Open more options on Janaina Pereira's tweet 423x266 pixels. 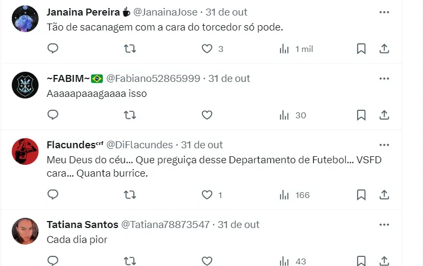(x=384, y=12)
